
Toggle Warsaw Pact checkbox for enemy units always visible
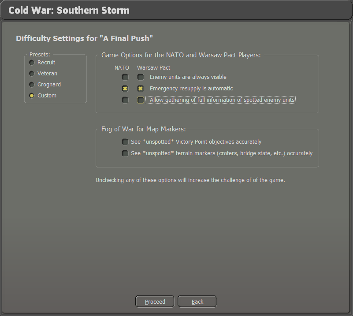coord(141,77)
